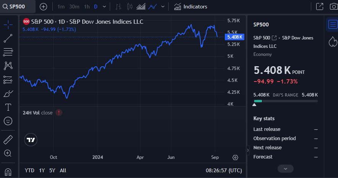This screenshot has width=338, height=178.
Task: Select the crosshair cursor tool
Action: [x=8, y=24]
